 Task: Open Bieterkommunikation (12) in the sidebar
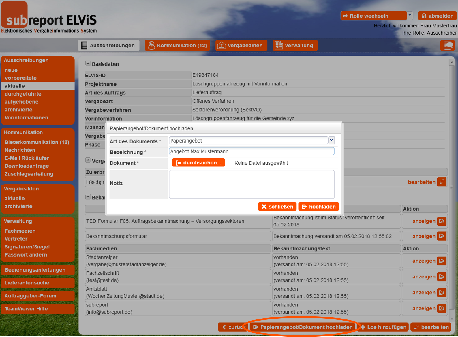[37, 142]
